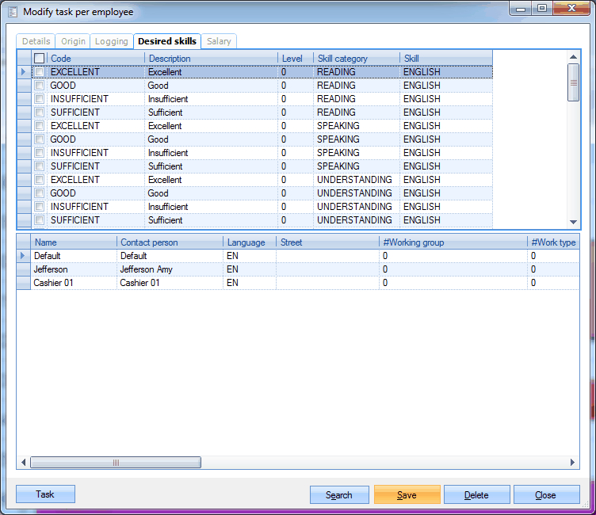Sort skills by Code column header
Image resolution: width=596 pixels, height=515 pixels.
pyautogui.click(x=96, y=58)
